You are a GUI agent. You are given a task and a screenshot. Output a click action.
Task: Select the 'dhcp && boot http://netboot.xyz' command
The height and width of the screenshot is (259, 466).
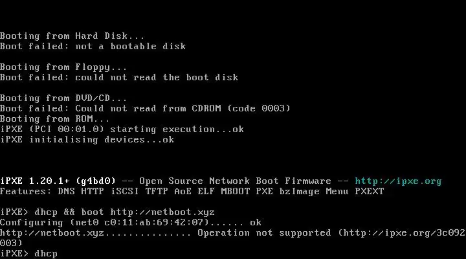click(124, 212)
